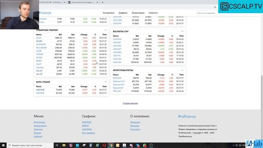The height and width of the screenshot is (148, 263).
Task: Bookmark this page with the star icon
Action: tap(215, 7)
